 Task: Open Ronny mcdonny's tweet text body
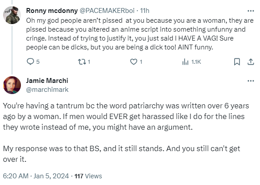[140, 34]
